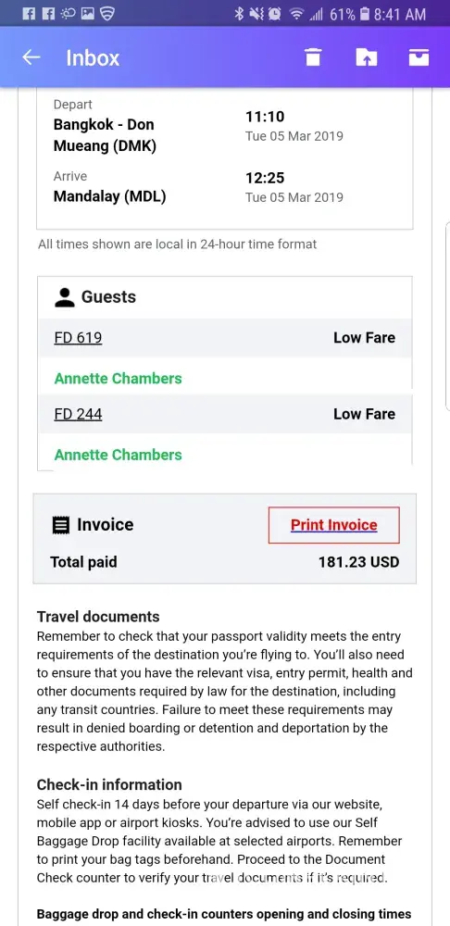This screenshot has width=450, height=926.
Task: Archive the email with the box icon
Action: [419, 57]
